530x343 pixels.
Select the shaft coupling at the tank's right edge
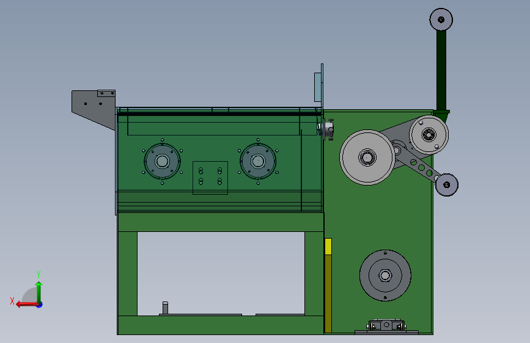click(327, 129)
